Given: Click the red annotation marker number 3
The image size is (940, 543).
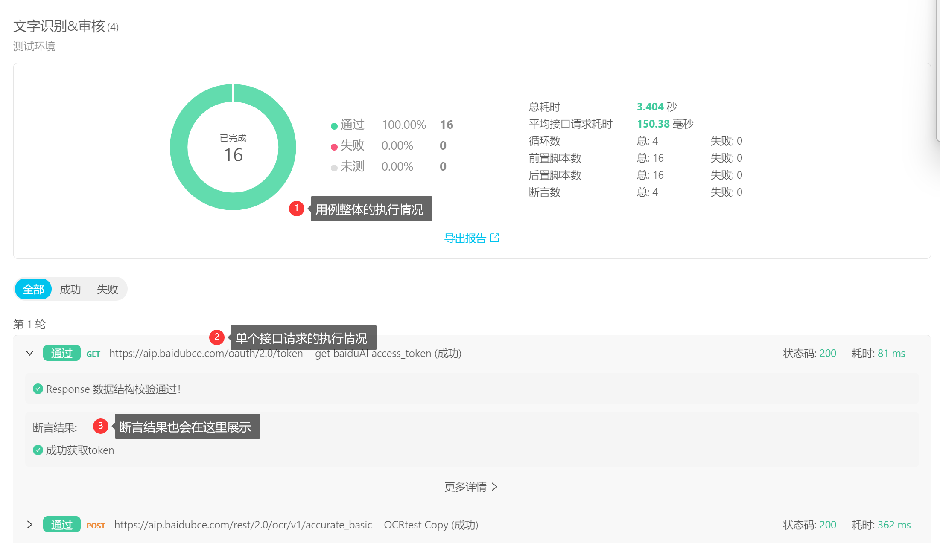Looking at the screenshot, I should coord(101,426).
